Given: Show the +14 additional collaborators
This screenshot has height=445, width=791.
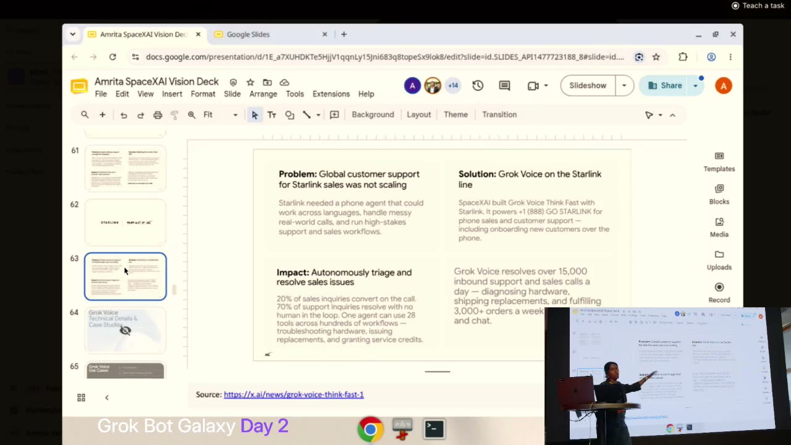Looking at the screenshot, I should point(453,86).
